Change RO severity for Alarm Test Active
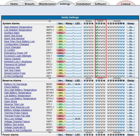This screenshot has width=140, height=136. coord(61,36)
